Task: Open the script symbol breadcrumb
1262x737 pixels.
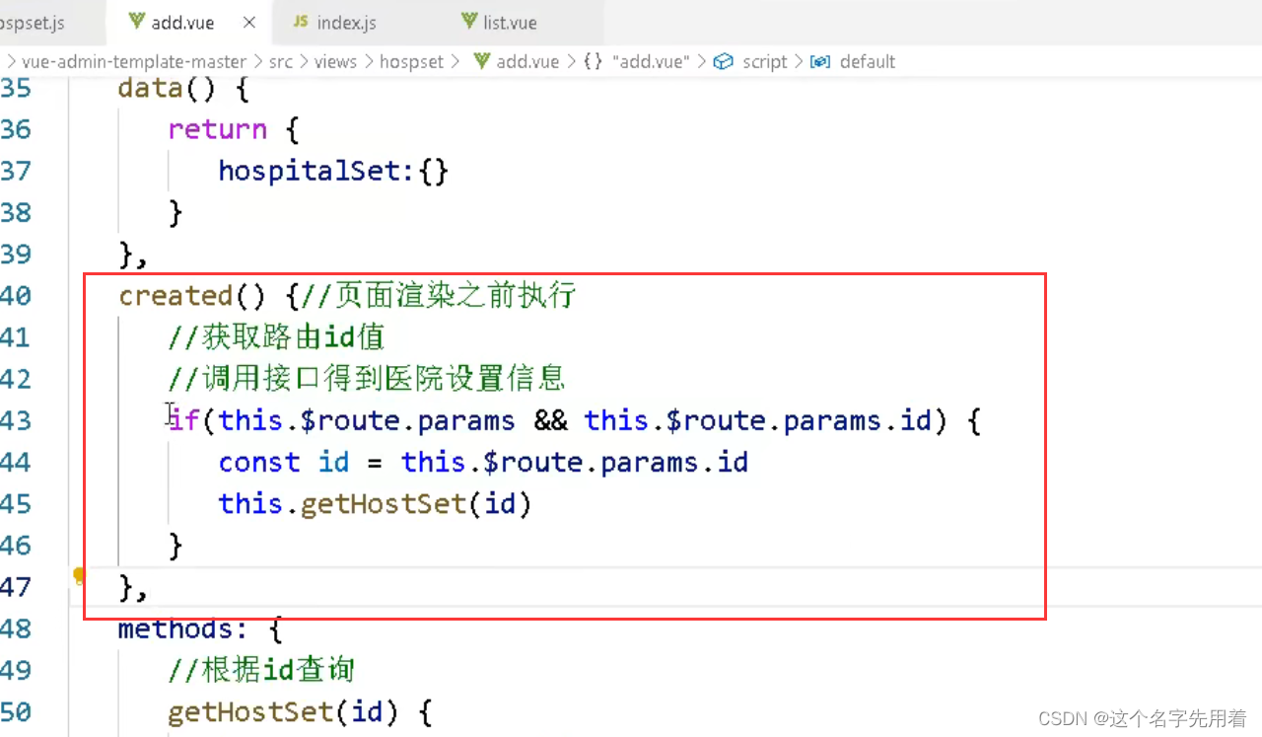Action: (x=765, y=61)
